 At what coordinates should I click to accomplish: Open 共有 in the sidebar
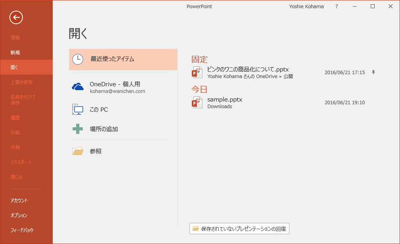(x=15, y=147)
